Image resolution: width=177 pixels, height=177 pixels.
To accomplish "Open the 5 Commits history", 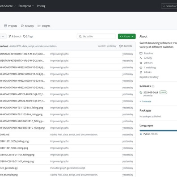I will pos(126,46).
